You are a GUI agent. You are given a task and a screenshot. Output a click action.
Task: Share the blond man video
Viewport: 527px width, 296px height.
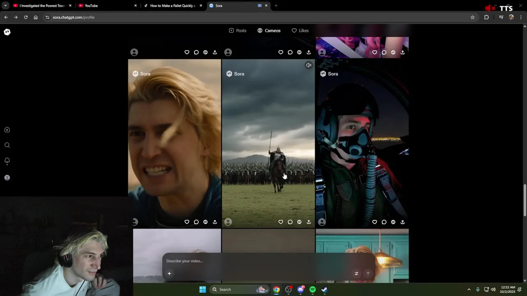coord(215,222)
